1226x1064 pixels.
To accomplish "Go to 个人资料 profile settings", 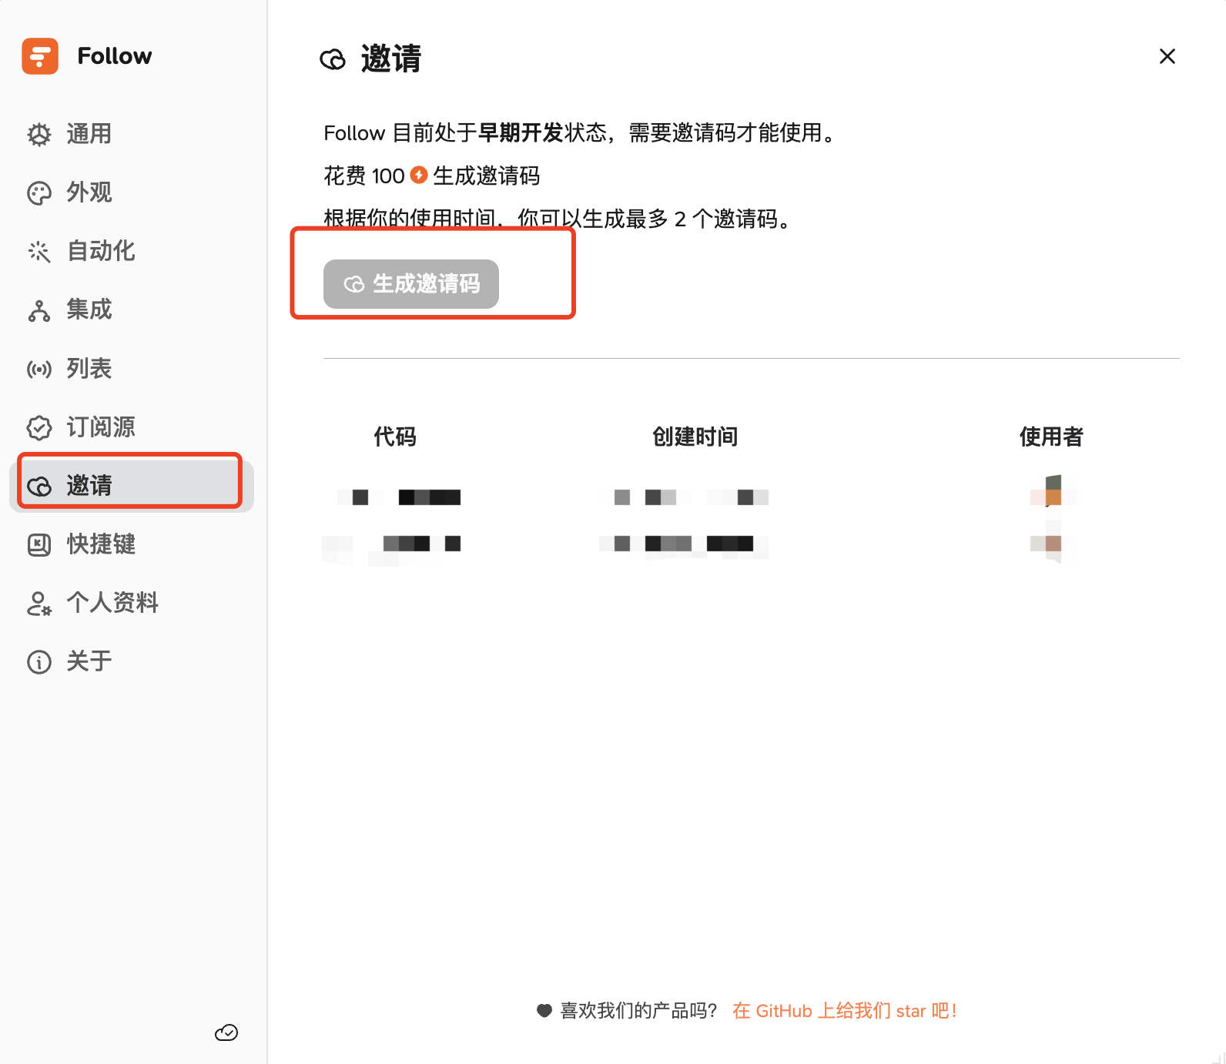I will point(132,602).
